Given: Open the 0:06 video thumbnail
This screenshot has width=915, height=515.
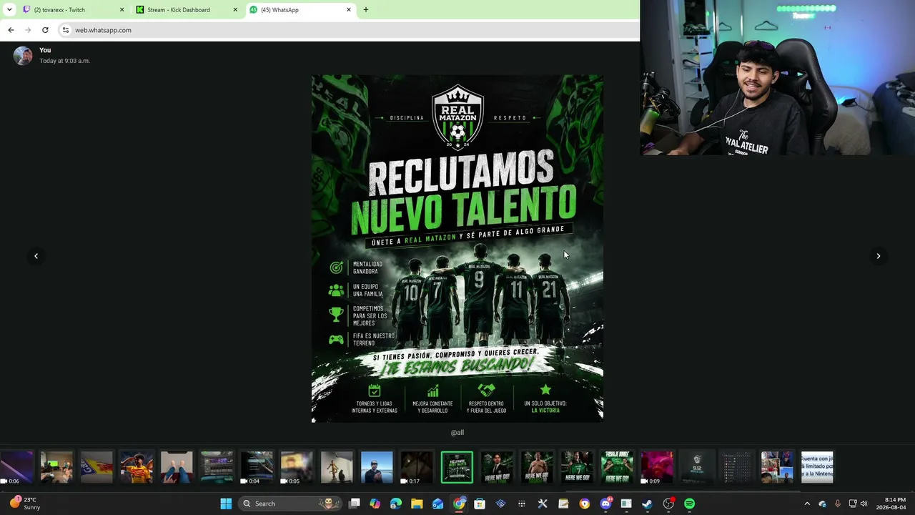Looking at the screenshot, I should 16,467.
